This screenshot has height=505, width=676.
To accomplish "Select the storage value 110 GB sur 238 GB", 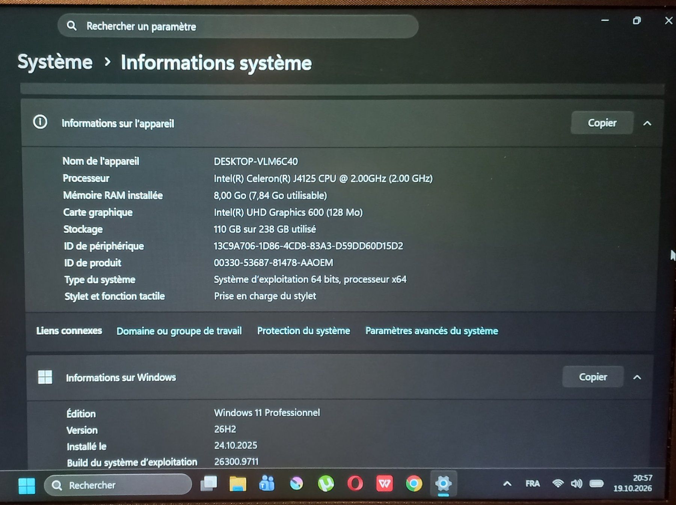I will point(265,229).
